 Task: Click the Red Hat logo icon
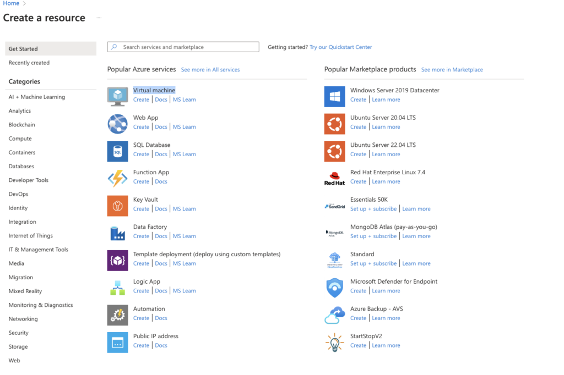click(334, 178)
